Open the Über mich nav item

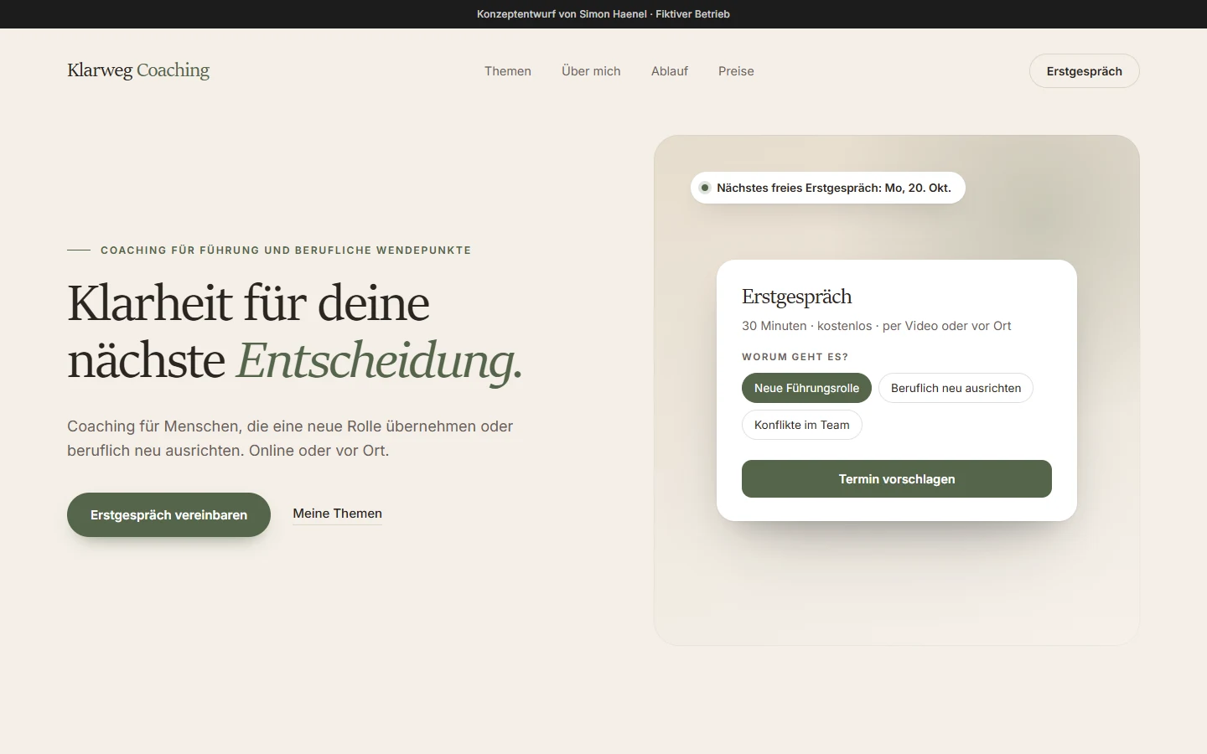[x=591, y=71]
